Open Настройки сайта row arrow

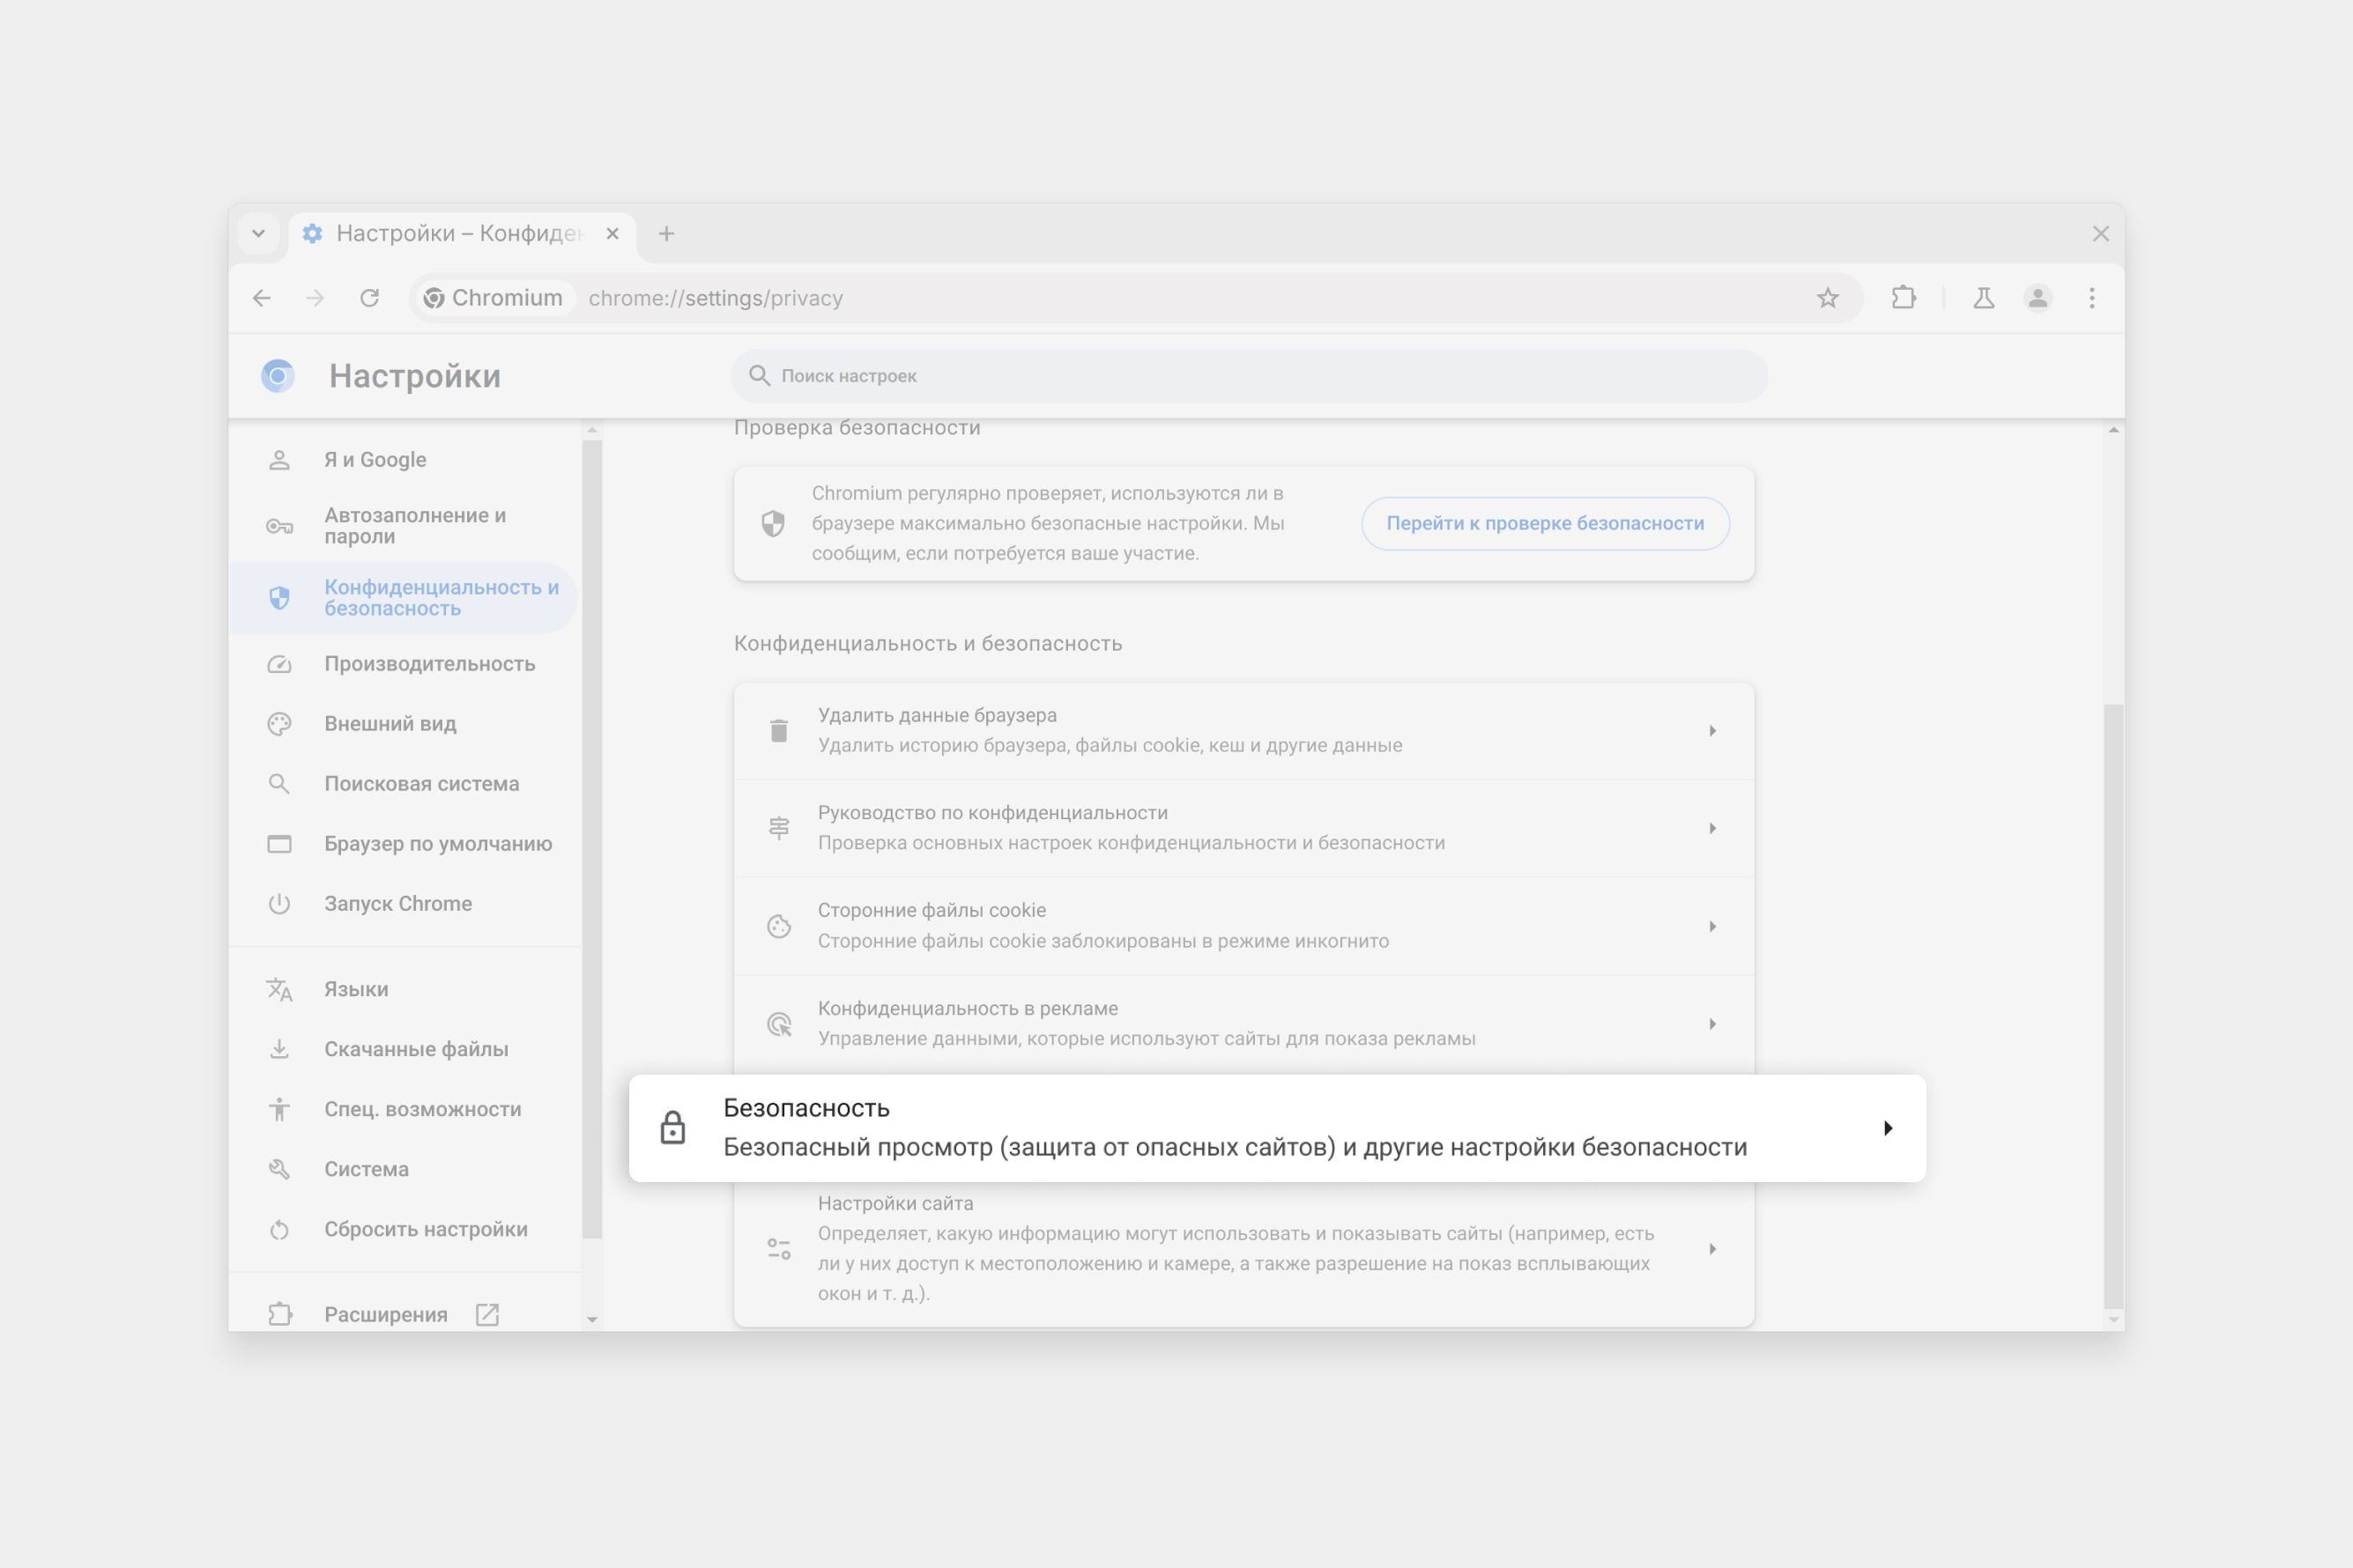pos(1711,1249)
